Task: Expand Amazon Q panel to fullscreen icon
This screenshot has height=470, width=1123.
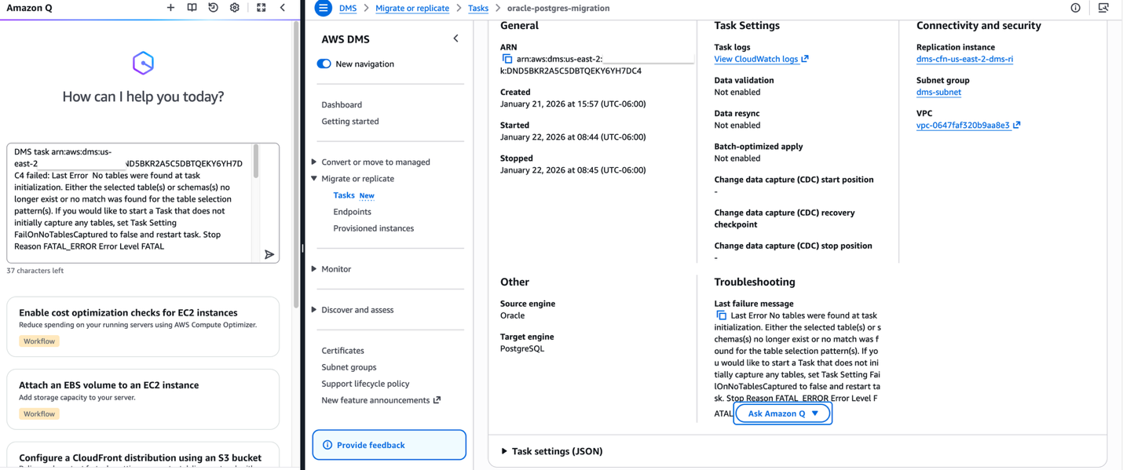Action: coord(260,7)
